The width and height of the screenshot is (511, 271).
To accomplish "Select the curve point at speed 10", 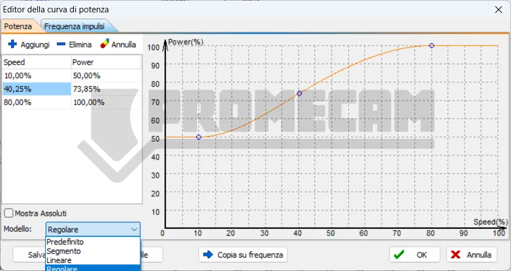I will (199, 137).
